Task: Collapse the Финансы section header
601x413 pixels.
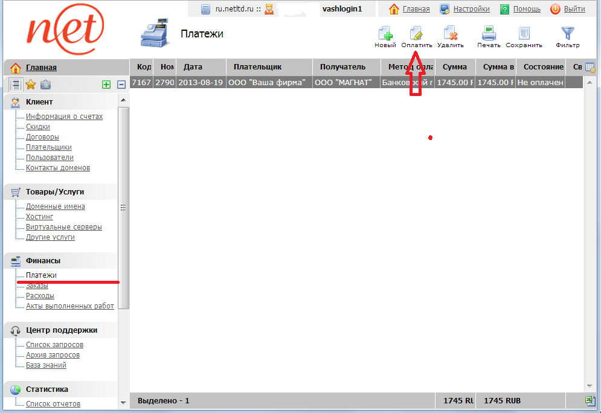Action: [x=42, y=261]
